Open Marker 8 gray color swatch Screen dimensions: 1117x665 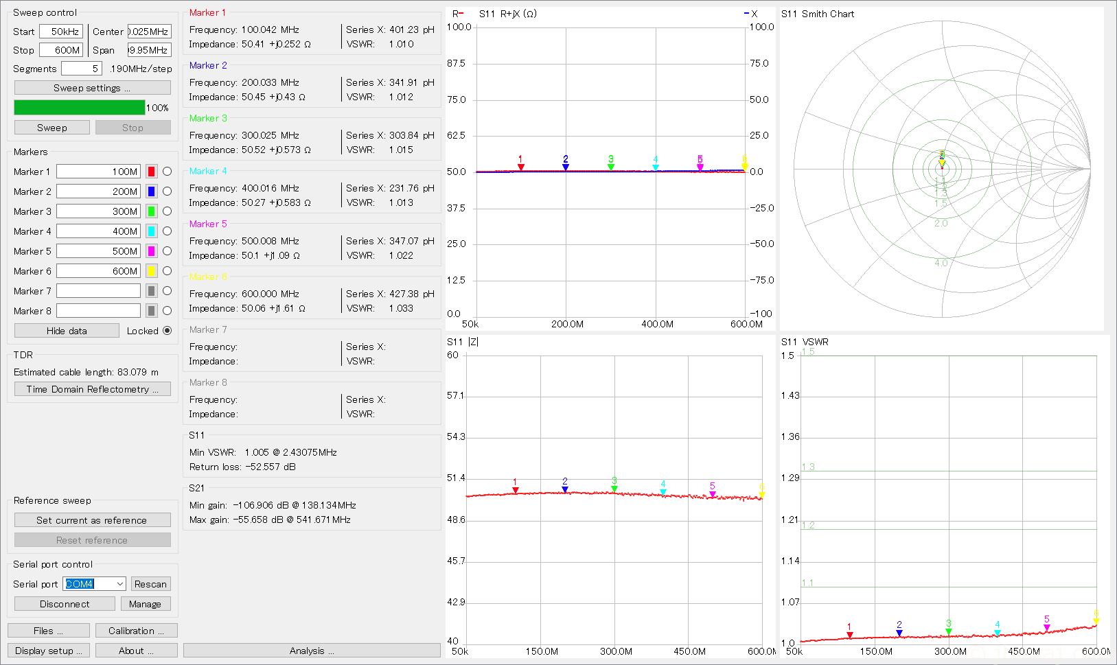pos(152,311)
